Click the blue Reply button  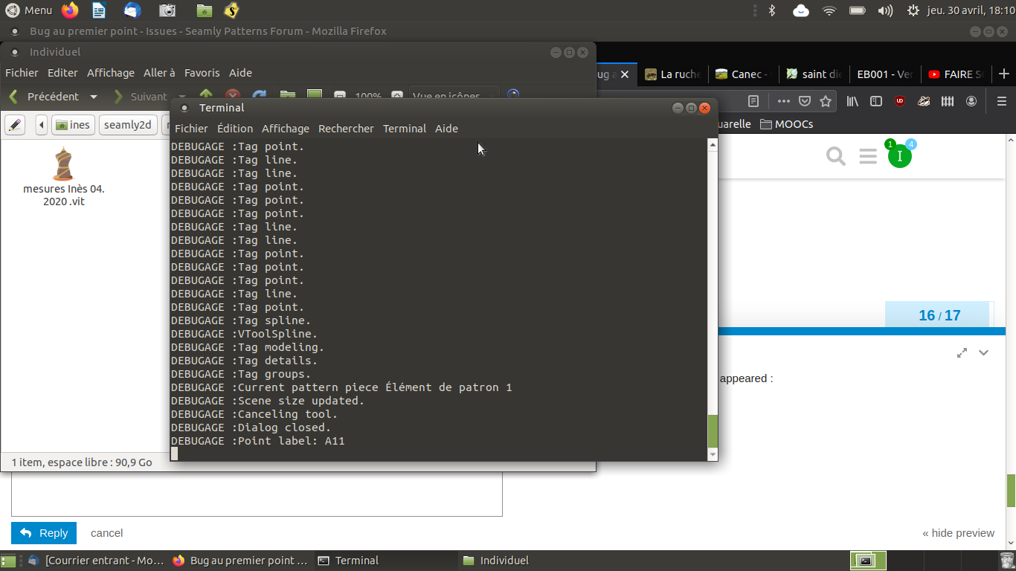click(x=44, y=532)
